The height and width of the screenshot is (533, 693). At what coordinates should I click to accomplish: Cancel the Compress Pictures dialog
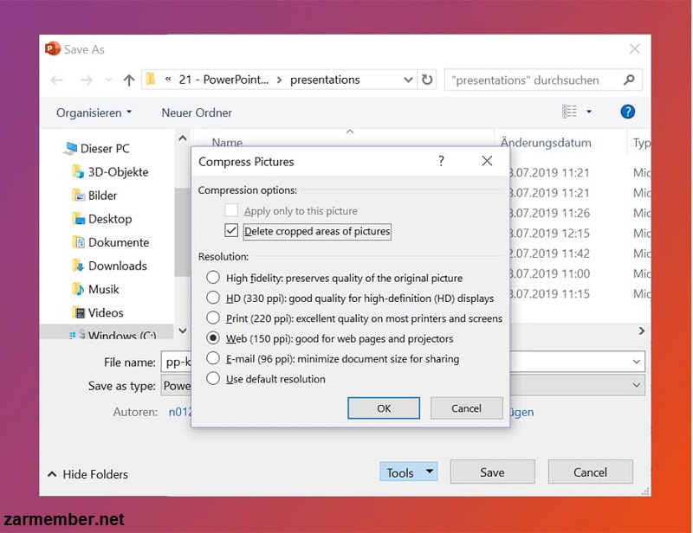(x=466, y=408)
